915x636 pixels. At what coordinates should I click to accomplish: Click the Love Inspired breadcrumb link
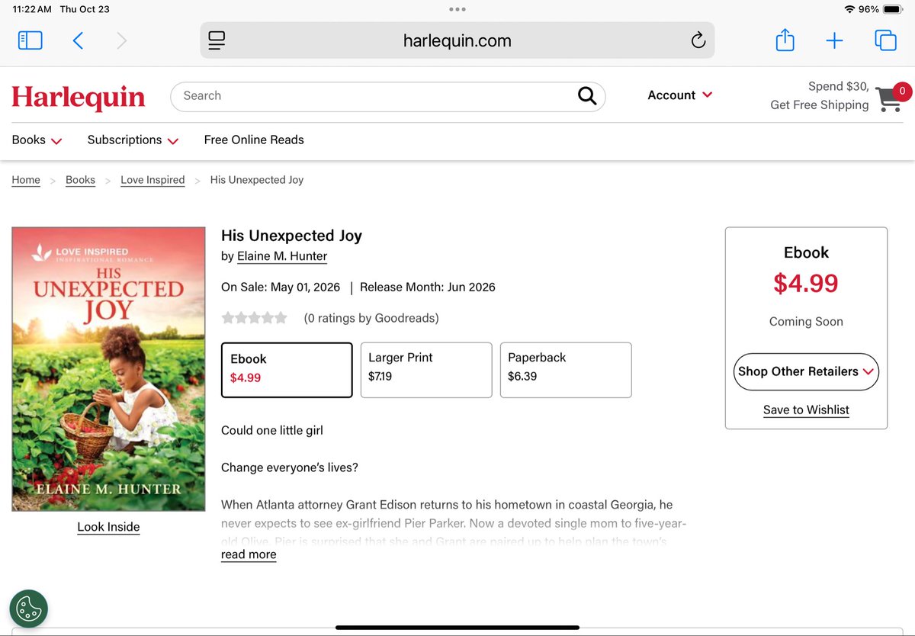tap(152, 180)
